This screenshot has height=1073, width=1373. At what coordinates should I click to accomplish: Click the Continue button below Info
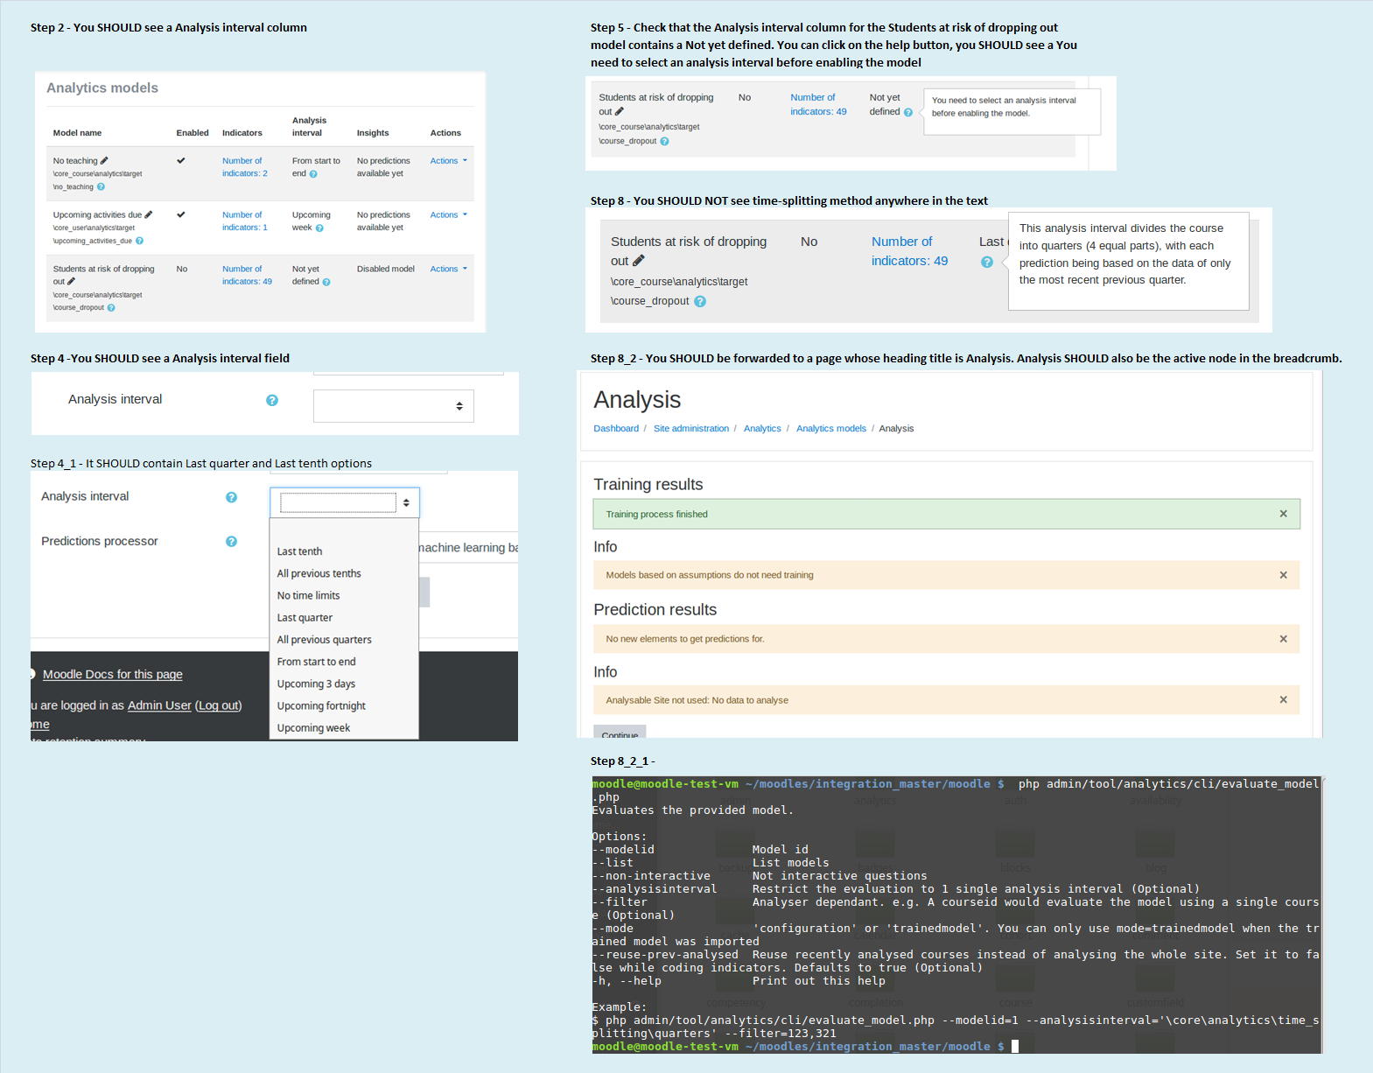click(x=620, y=732)
